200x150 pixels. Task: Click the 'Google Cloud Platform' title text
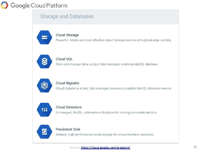tap(39, 6)
